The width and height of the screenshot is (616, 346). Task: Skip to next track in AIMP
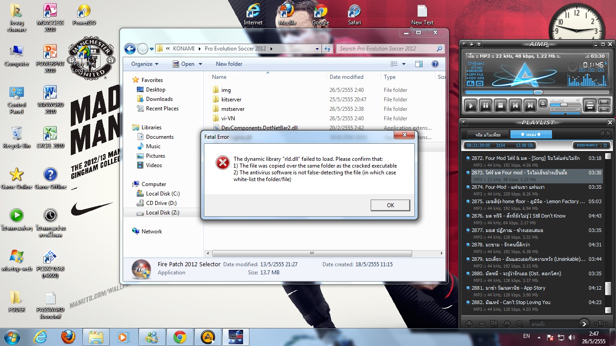tap(530, 106)
